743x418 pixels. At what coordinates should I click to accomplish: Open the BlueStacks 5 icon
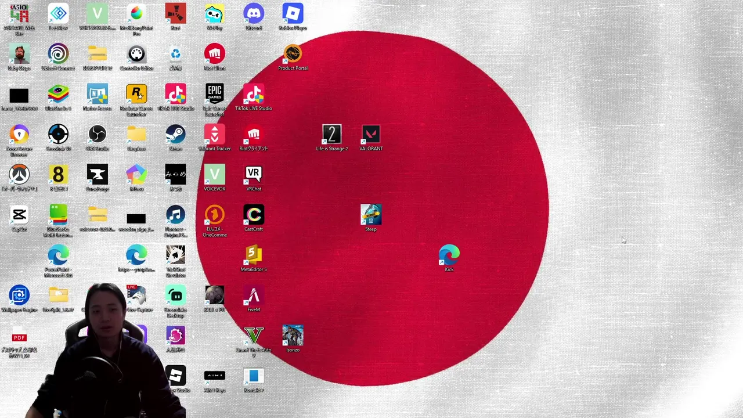58,94
